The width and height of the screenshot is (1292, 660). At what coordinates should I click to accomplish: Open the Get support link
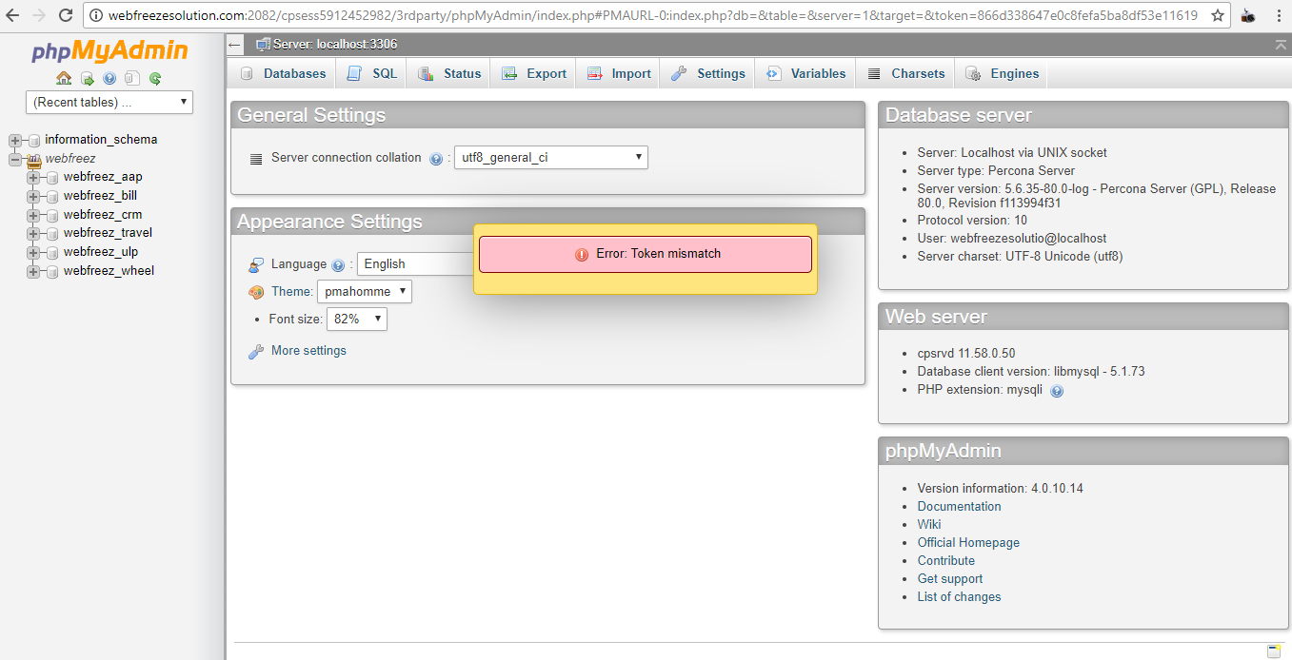(950, 579)
